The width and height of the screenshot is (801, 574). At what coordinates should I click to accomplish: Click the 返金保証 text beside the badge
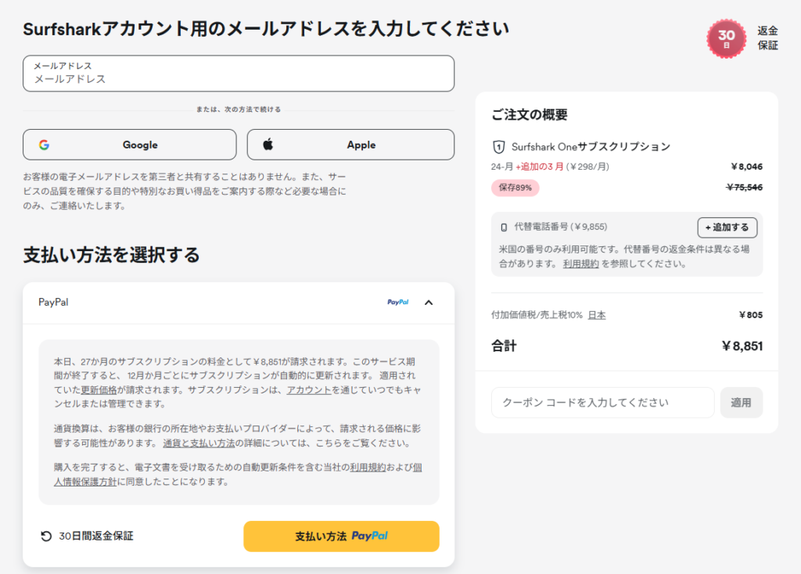[x=767, y=38]
